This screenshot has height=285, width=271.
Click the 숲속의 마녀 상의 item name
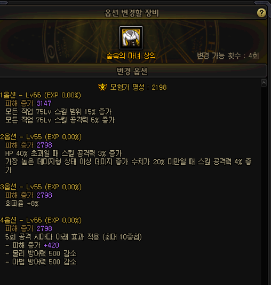point(131,56)
